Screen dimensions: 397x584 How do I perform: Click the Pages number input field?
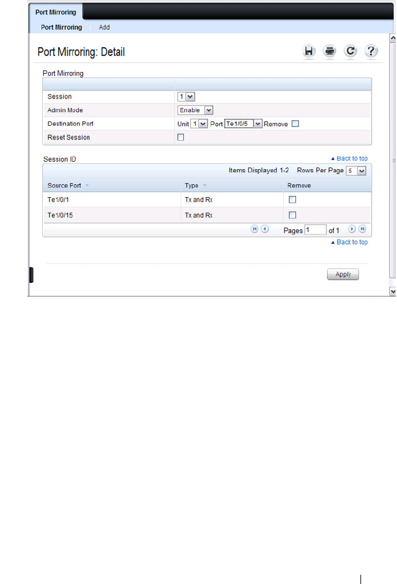[x=315, y=230]
